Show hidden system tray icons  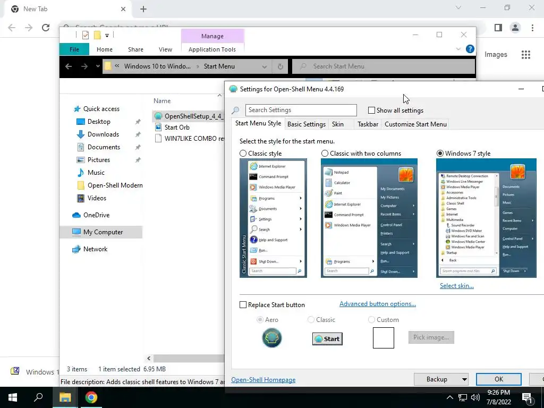pos(449,397)
